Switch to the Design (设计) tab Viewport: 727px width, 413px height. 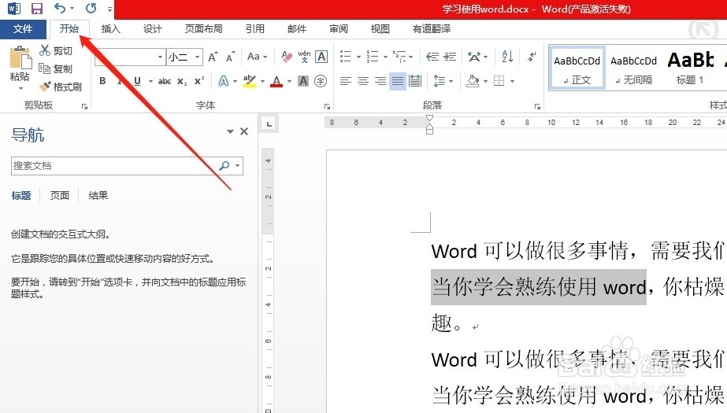[x=153, y=28]
